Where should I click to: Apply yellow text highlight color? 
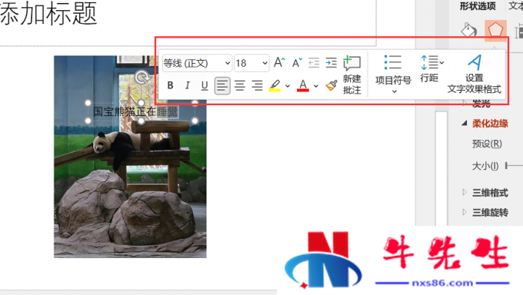[x=275, y=85]
